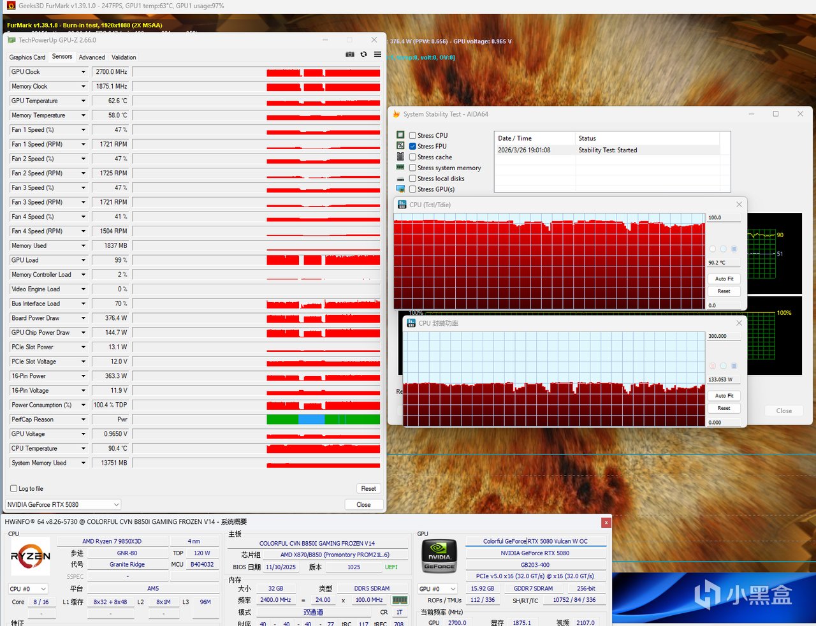Image resolution: width=816 pixels, height=626 pixels.
Task: Click the AIDA64 flame icon in the title bar
Action: click(397, 114)
